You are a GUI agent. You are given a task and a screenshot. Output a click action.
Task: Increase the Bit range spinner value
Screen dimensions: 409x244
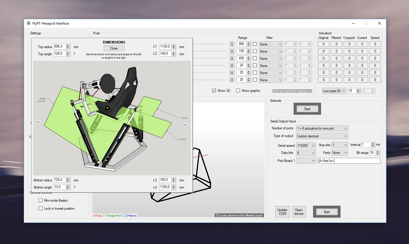378,151
